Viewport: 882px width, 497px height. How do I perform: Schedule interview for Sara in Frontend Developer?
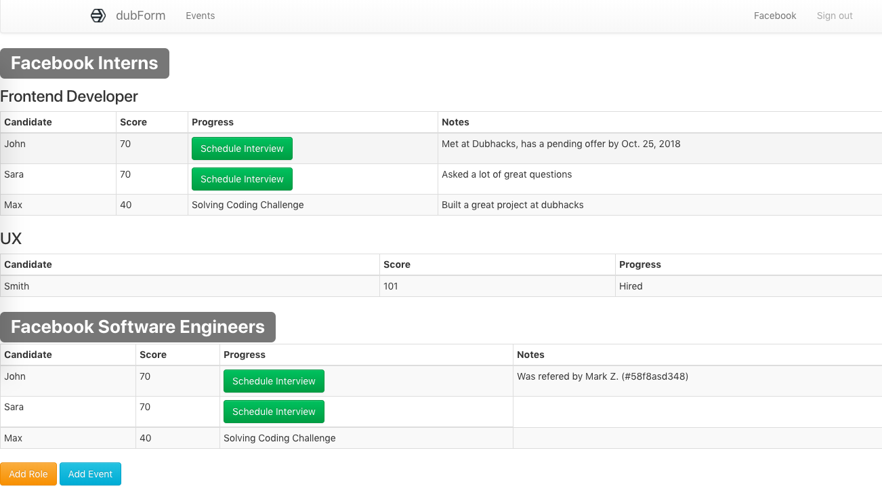tap(242, 179)
